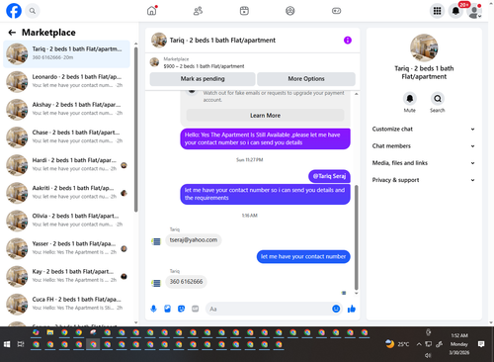Open the apps grid menu icon
Screen dimensions: 494x362
tap(437, 11)
